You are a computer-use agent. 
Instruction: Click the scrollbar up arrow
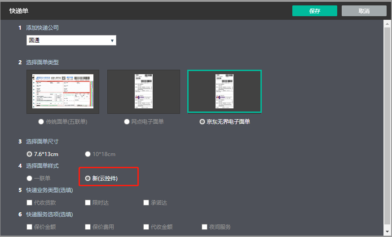pyautogui.click(x=387, y=24)
